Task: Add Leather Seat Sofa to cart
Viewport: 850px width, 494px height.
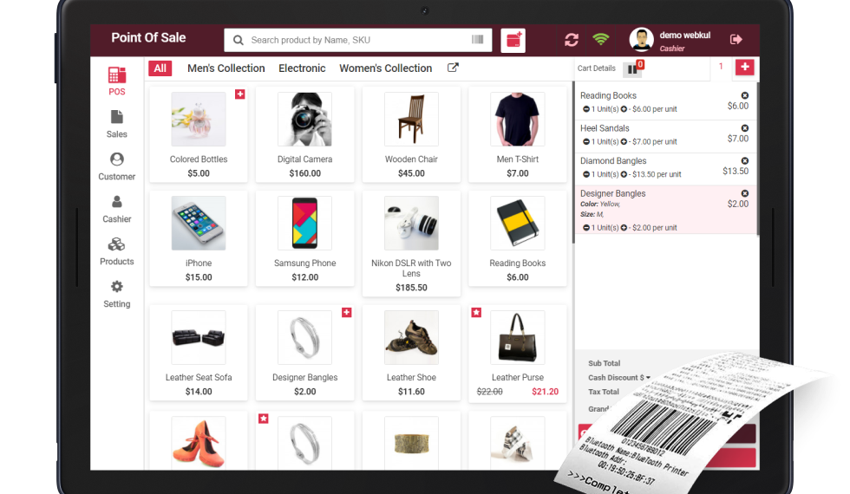Action: tap(199, 353)
